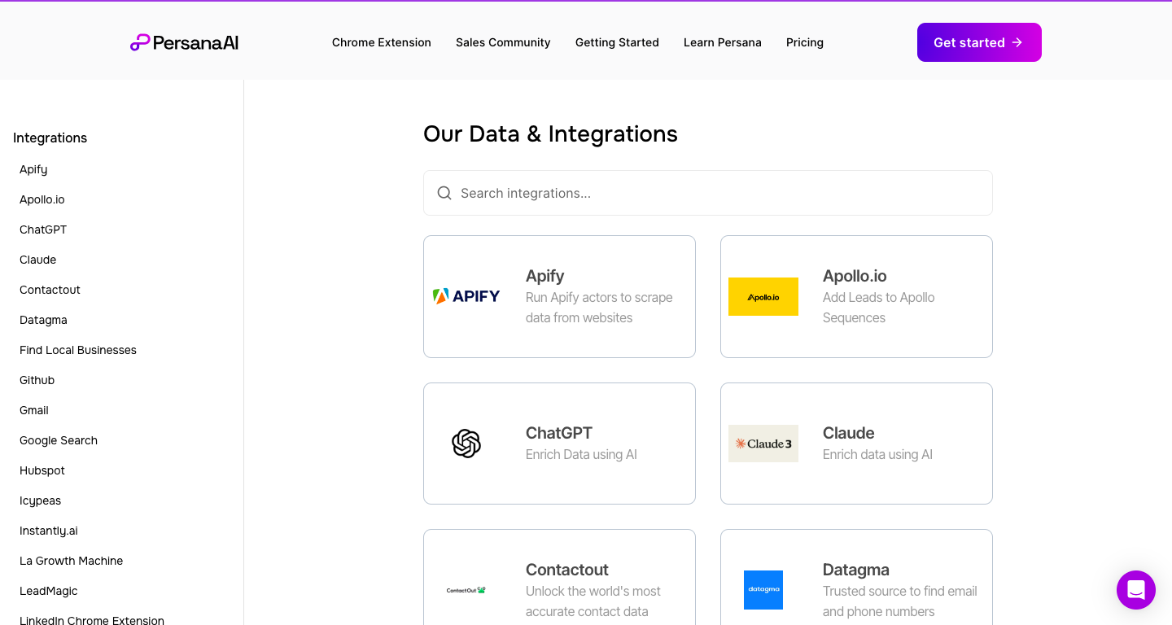Click the Apify logo icon
Viewport: 1172px width, 625px height.
click(466, 296)
